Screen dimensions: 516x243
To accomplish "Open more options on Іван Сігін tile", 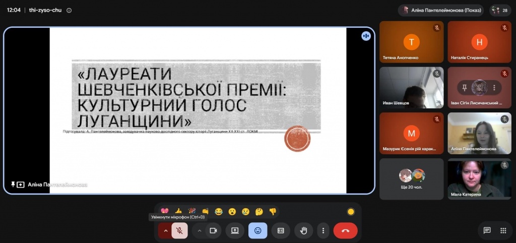I will pos(494,88).
